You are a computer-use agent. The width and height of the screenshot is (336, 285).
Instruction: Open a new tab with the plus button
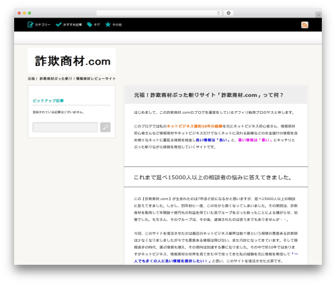tap(319, 15)
